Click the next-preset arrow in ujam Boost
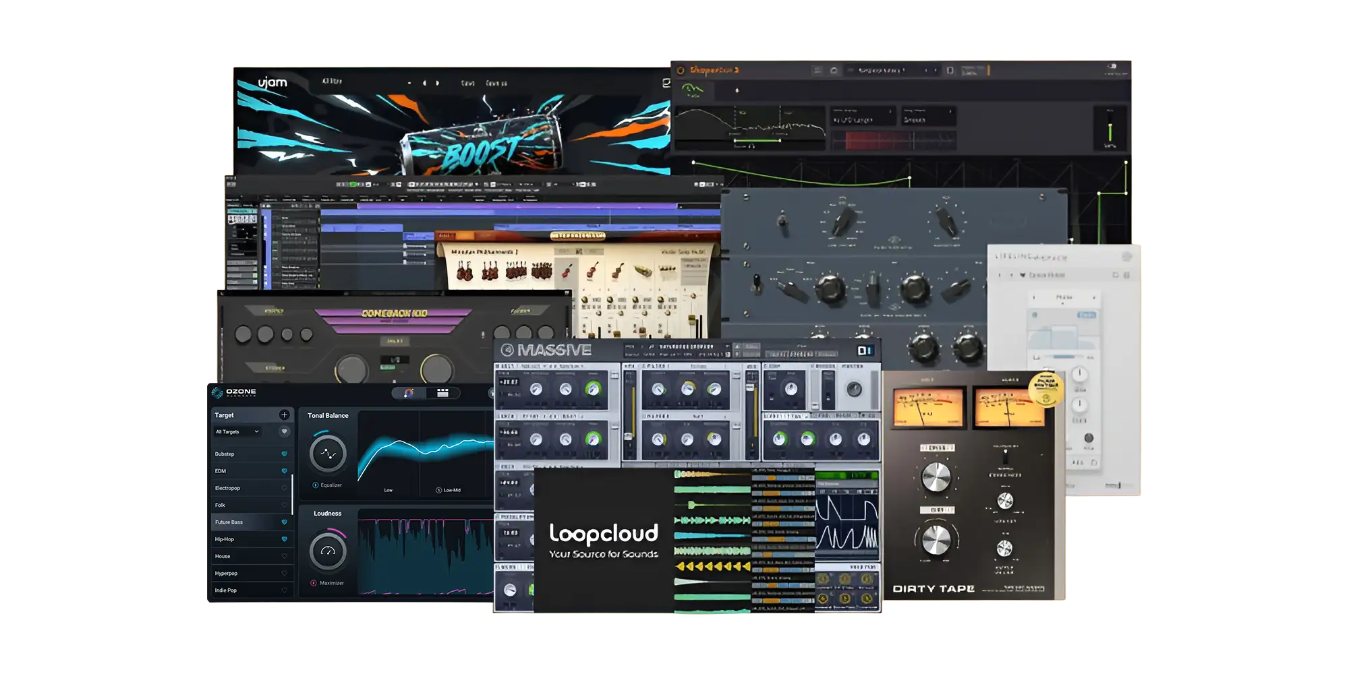 [x=437, y=84]
